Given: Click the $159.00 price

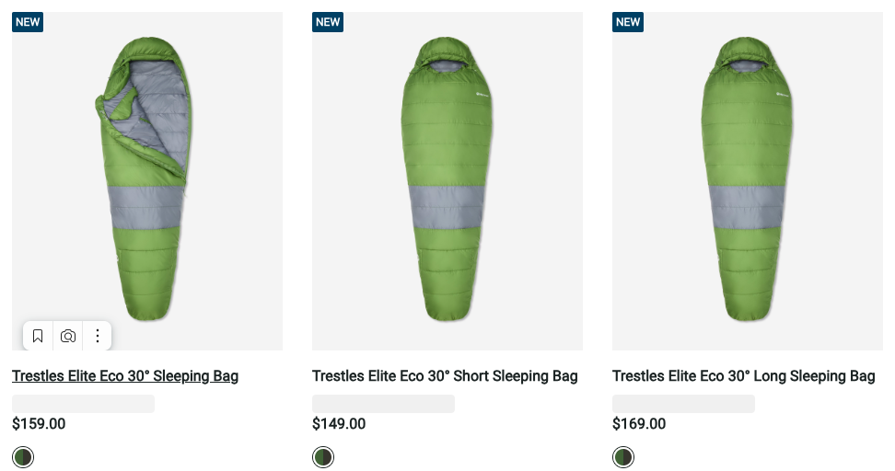Looking at the screenshot, I should coord(39,424).
